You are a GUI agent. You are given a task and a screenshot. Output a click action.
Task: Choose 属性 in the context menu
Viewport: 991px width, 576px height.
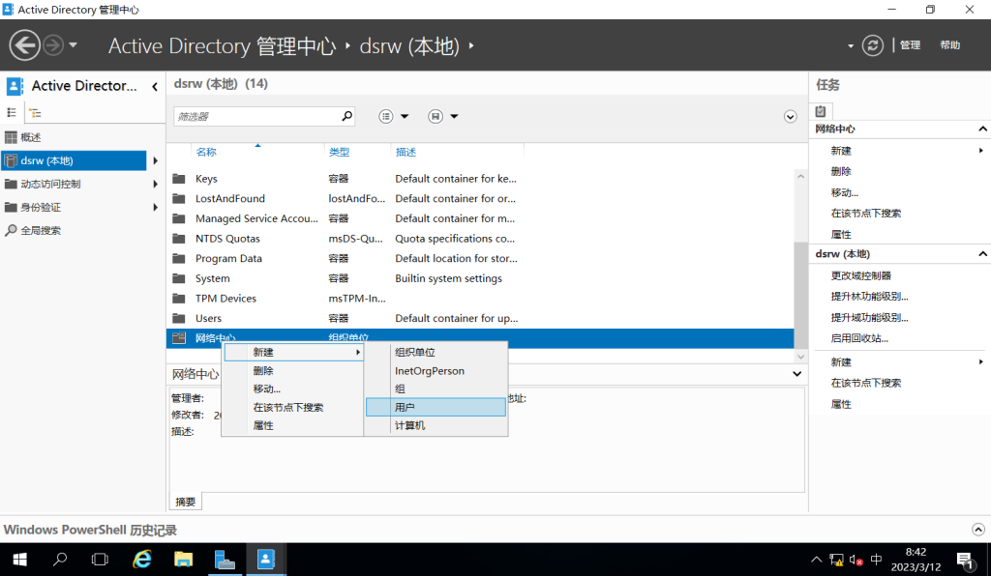coord(293,426)
